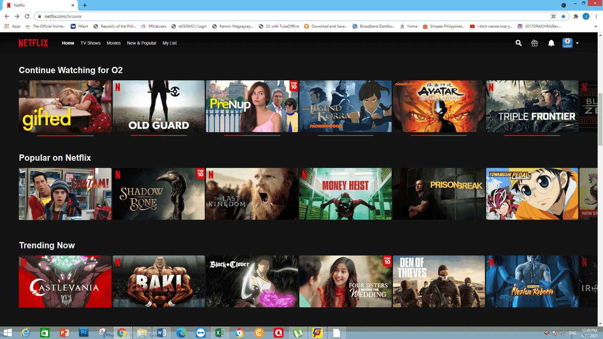Open the DL with TubeOffline bookmark
Image resolution: width=603 pixels, height=339 pixels.
coord(279,26)
